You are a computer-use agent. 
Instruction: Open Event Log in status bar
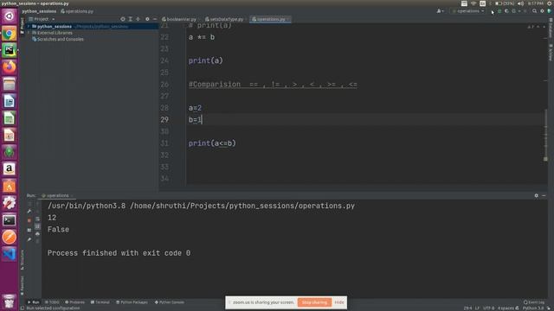pos(534,302)
